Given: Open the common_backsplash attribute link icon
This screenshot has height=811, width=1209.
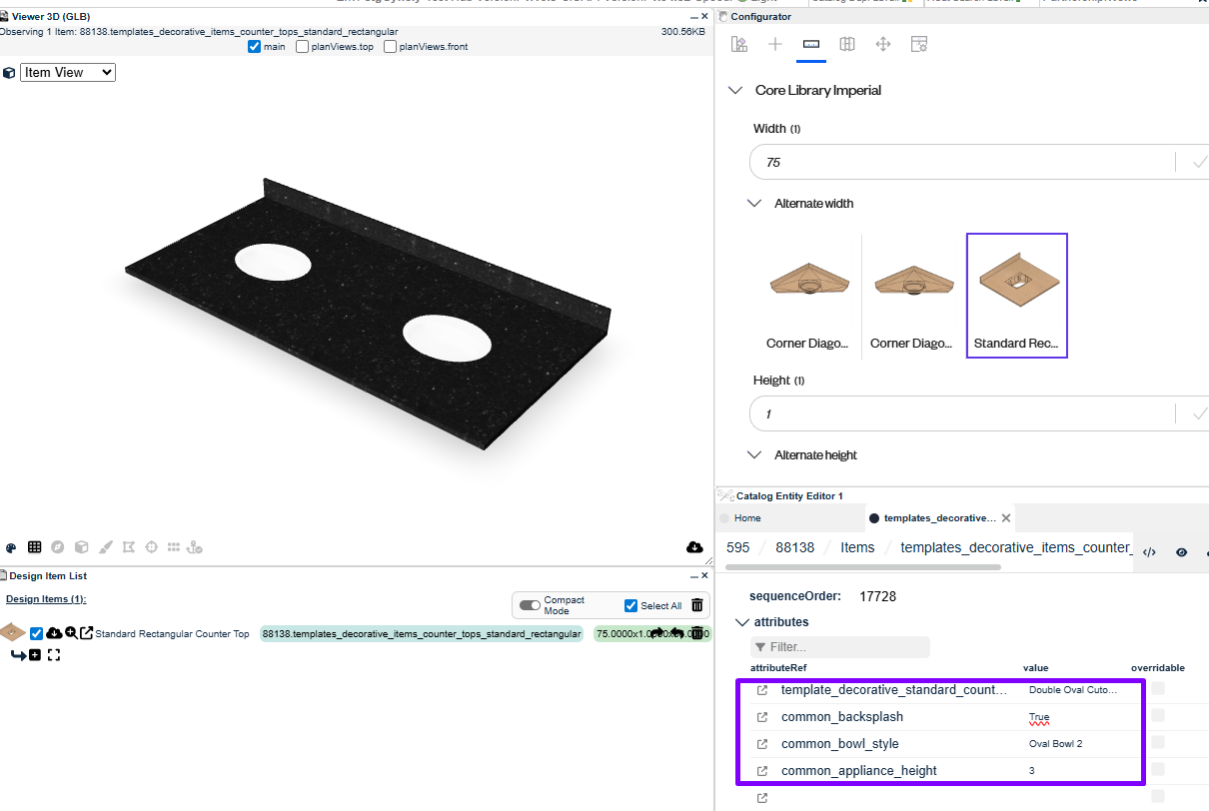Looking at the screenshot, I should 762,717.
